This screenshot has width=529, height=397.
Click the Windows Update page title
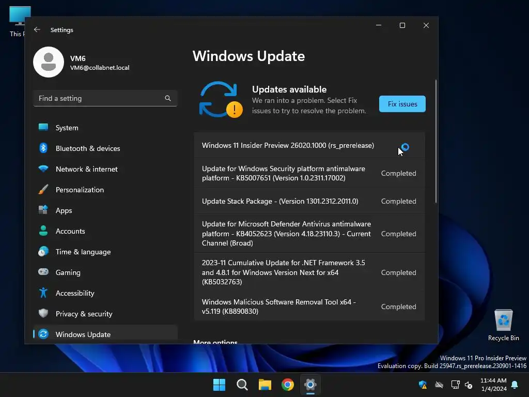pos(248,56)
